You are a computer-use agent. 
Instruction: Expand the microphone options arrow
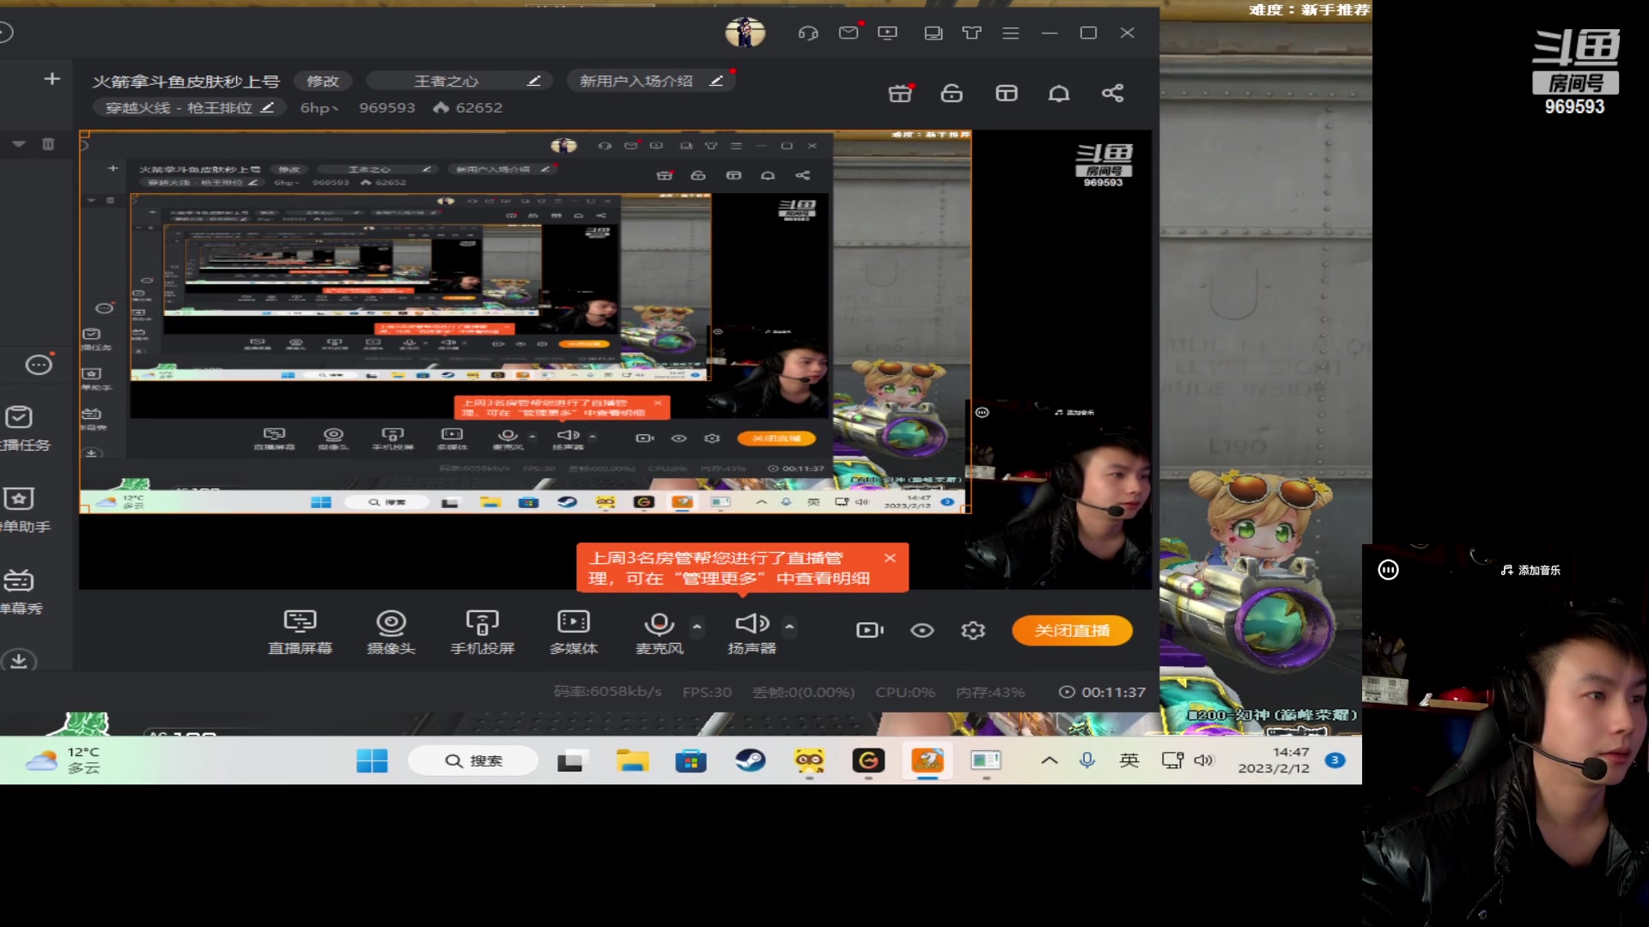tap(697, 627)
